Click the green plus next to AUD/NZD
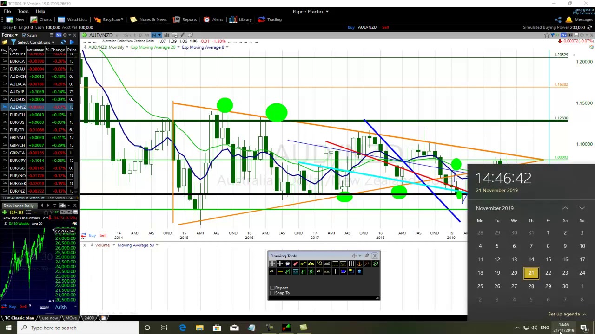Viewport: 595px width, 334px height. 84,35
